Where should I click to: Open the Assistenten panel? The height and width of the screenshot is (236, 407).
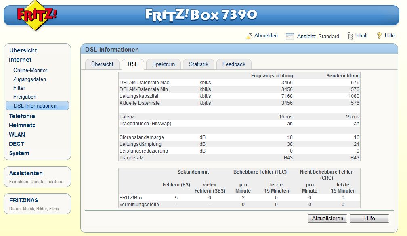pos(38,177)
